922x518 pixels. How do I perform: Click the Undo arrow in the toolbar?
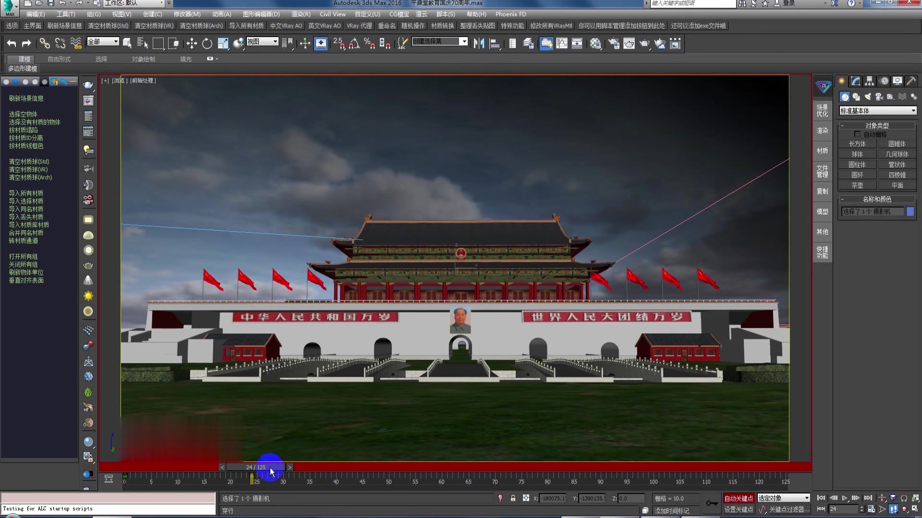pos(11,43)
